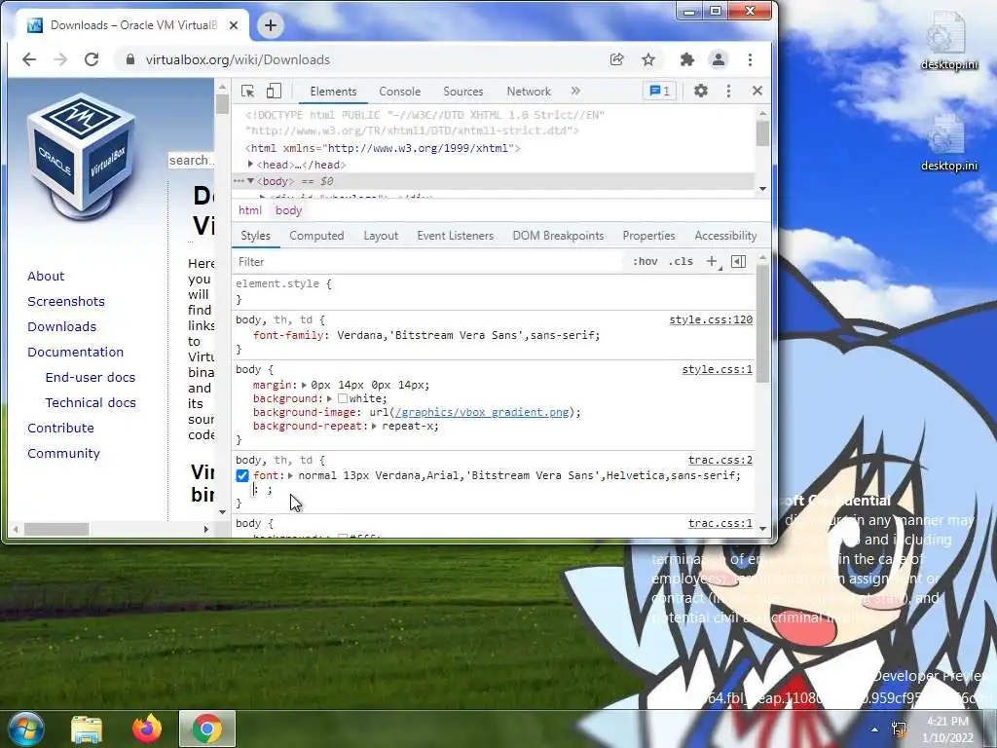This screenshot has height=748, width=997.
Task: Open DevTools customize three-dot menu
Action: click(728, 91)
